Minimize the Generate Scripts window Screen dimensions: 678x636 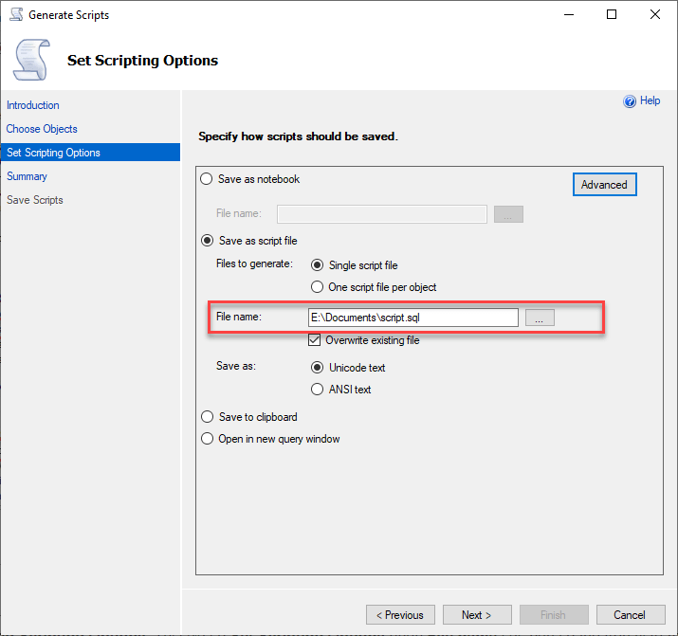(569, 14)
